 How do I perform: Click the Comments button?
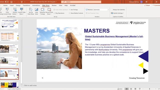pos(156,5)
